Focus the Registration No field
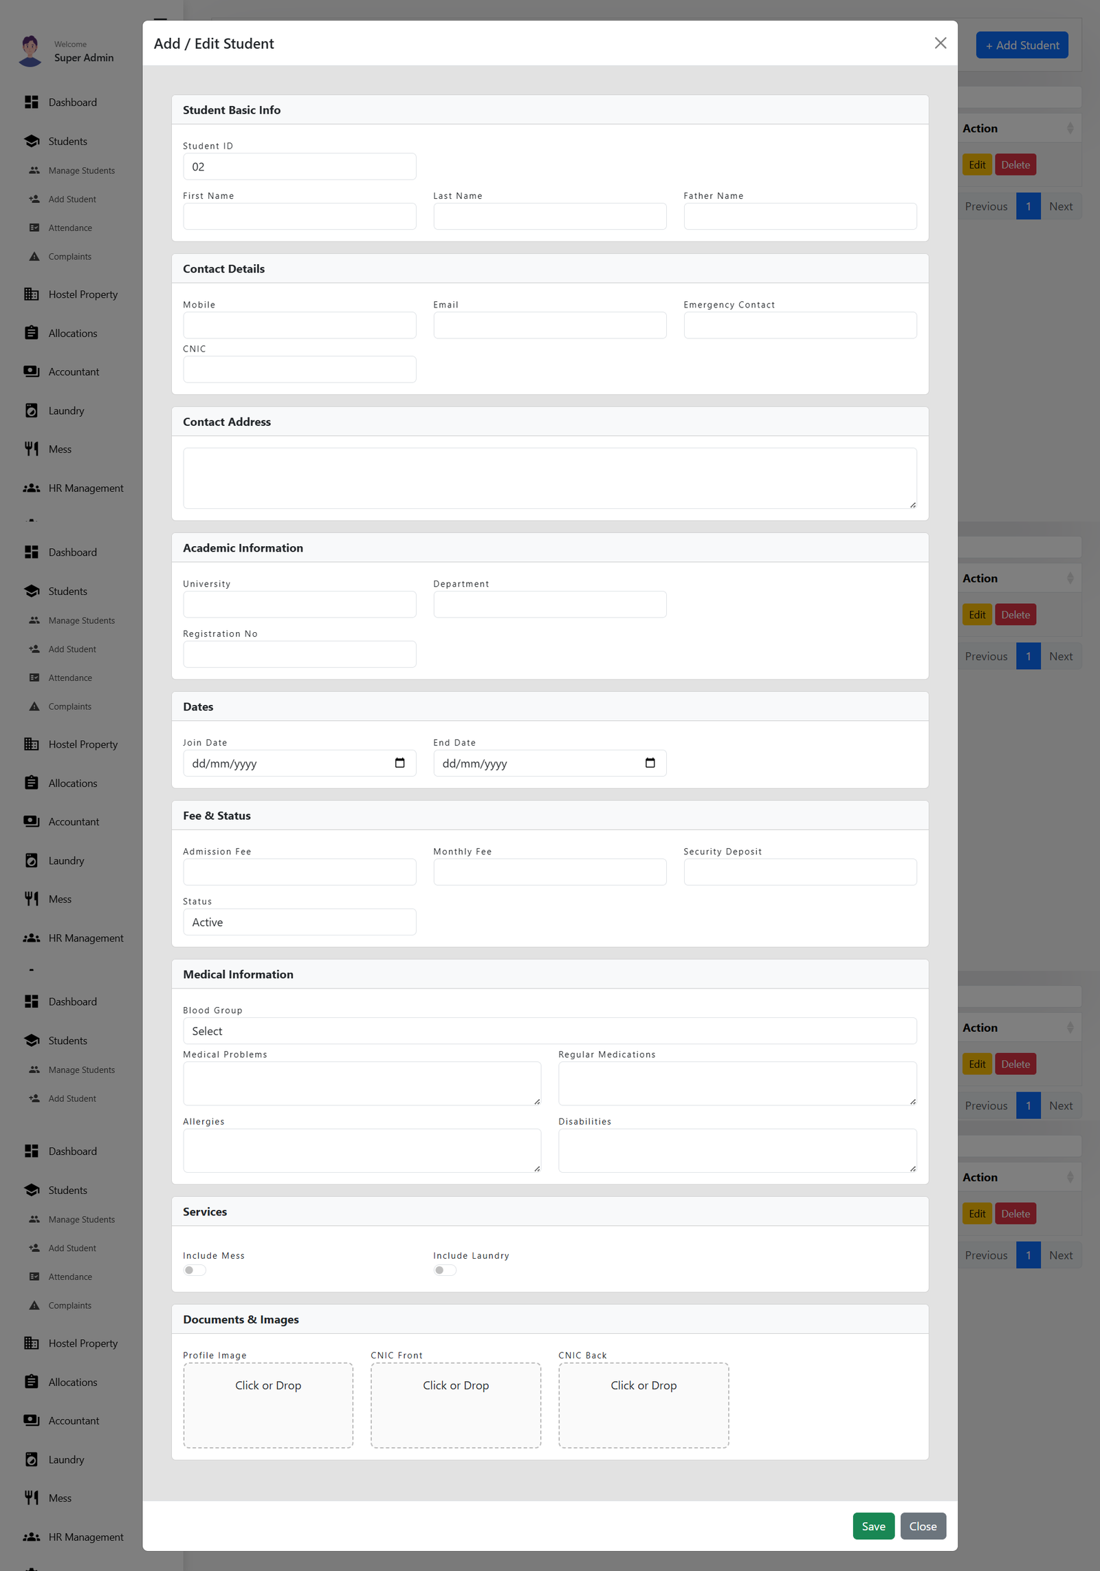 point(300,654)
